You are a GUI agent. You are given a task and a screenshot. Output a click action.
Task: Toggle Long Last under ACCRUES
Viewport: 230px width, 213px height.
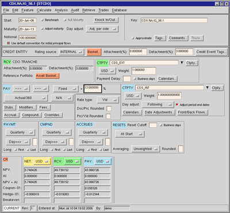101,150
